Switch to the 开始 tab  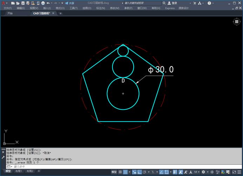coord(10,13)
